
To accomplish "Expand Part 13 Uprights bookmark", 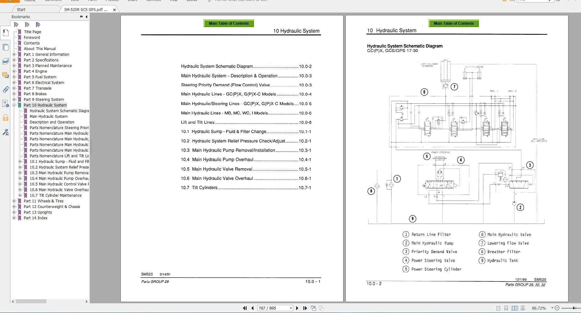I will click(14, 212).
